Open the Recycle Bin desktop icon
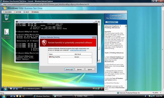164x98 pixels. point(7,18)
